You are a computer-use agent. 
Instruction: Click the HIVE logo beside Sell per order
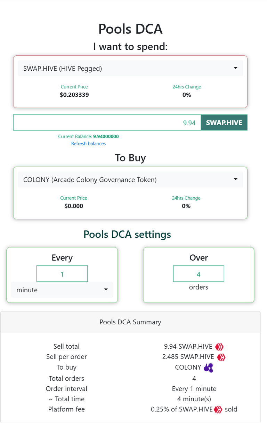click(x=221, y=357)
